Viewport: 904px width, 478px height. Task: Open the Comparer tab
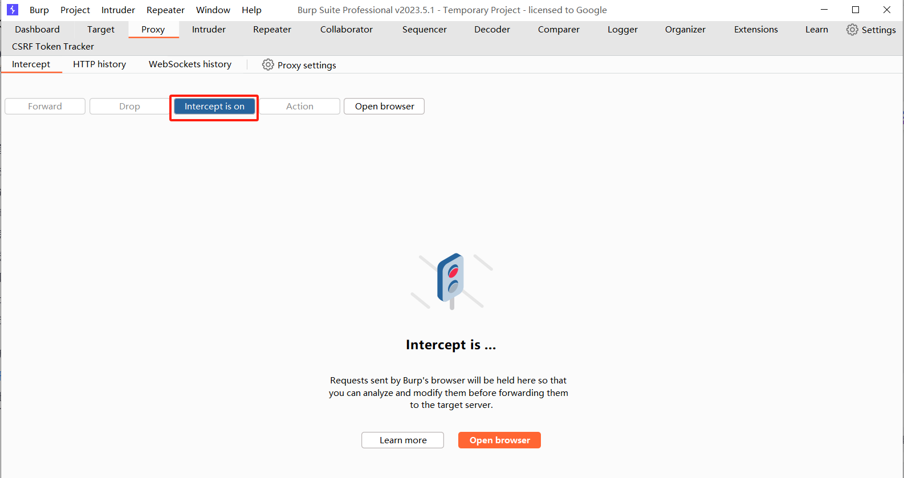[559, 30]
